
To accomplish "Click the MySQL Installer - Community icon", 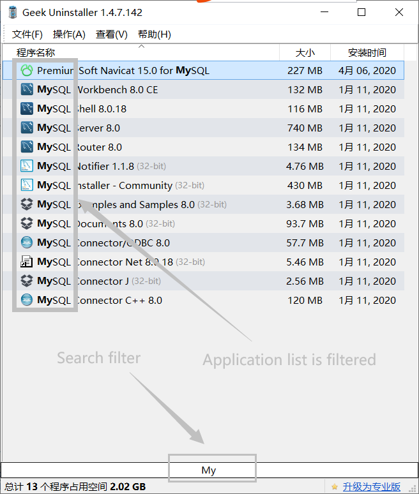I will [x=27, y=185].
